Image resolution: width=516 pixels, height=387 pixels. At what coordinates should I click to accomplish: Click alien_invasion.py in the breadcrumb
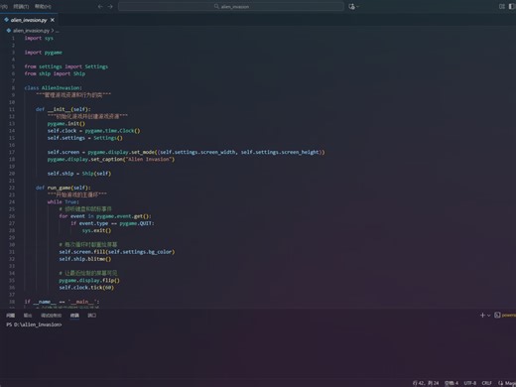31,31
